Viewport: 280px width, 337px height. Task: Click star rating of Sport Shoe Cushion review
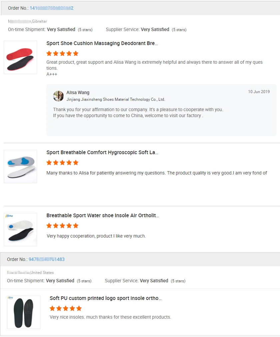[x=62, y=53]
